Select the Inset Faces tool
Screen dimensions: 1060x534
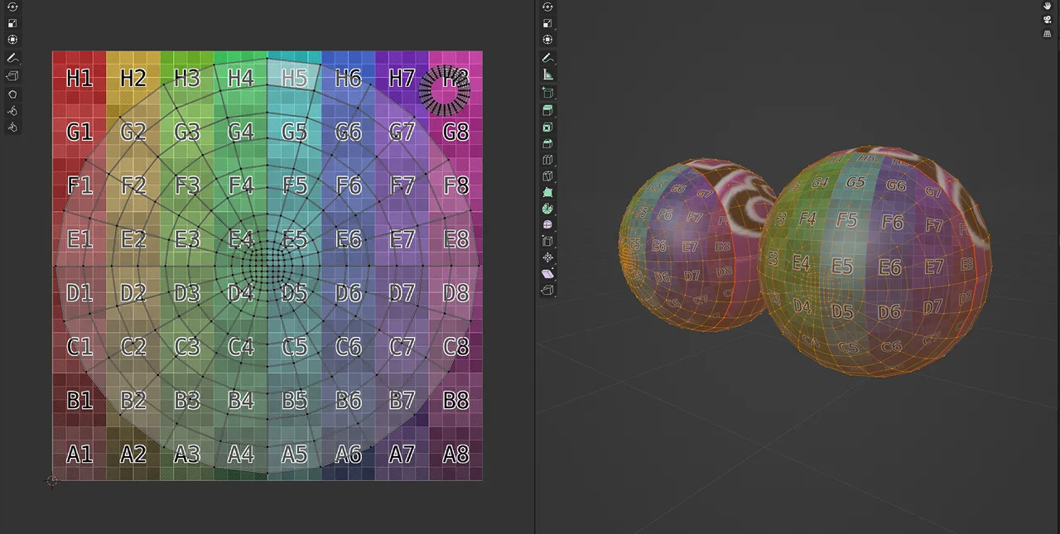pyautogui.click(x=547, y=127)
